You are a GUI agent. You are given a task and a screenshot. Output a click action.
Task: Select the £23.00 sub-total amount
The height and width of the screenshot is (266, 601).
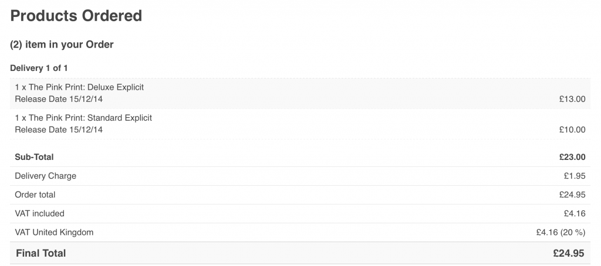click(x=572, y=157)
